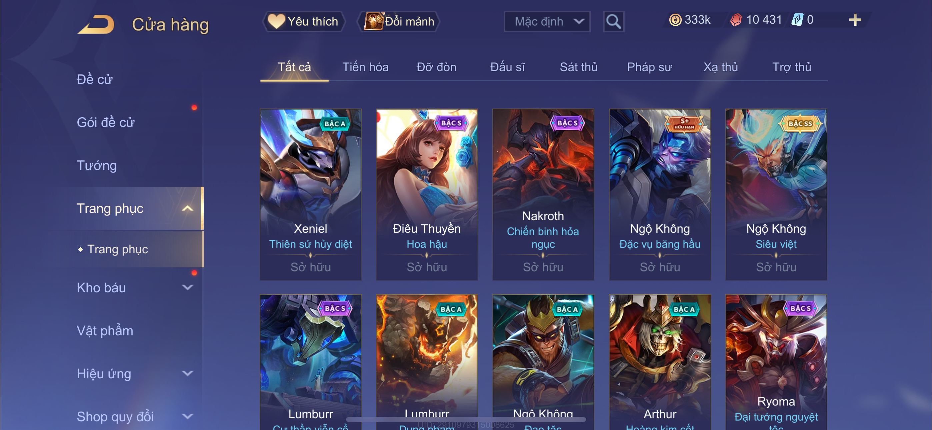Open search with the magnifier icon
The image size is (932, 430).
click(613, 22)
